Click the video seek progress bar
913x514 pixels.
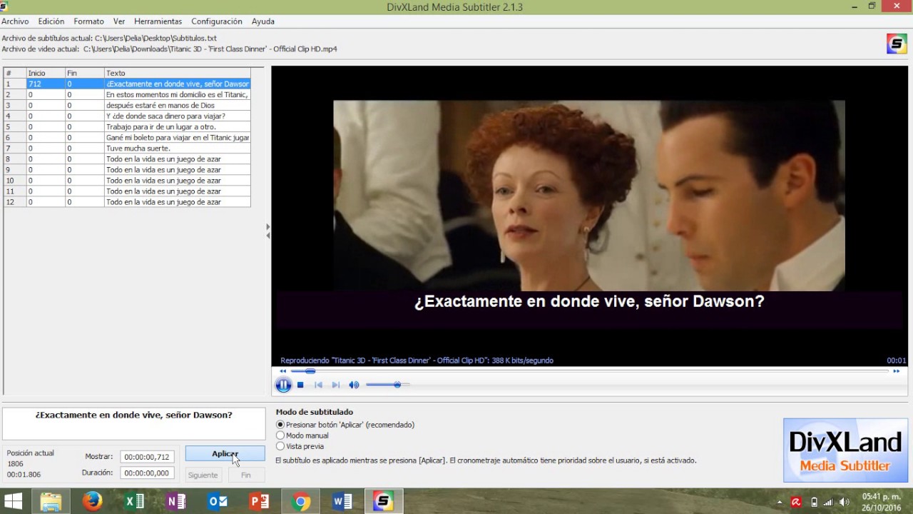[589, 371]
